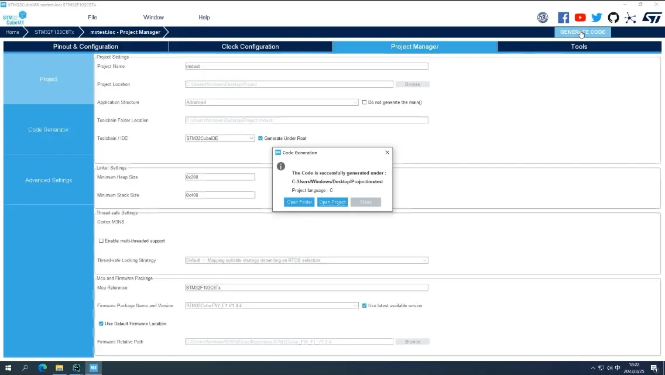The width and height of the screenshot is (665, 375).
Task: Open the GitHub icon in header
Action: [x=613, y=18]
